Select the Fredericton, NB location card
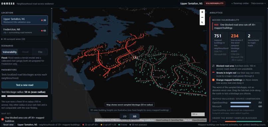 pyautogui.click(x=25, y=31)
